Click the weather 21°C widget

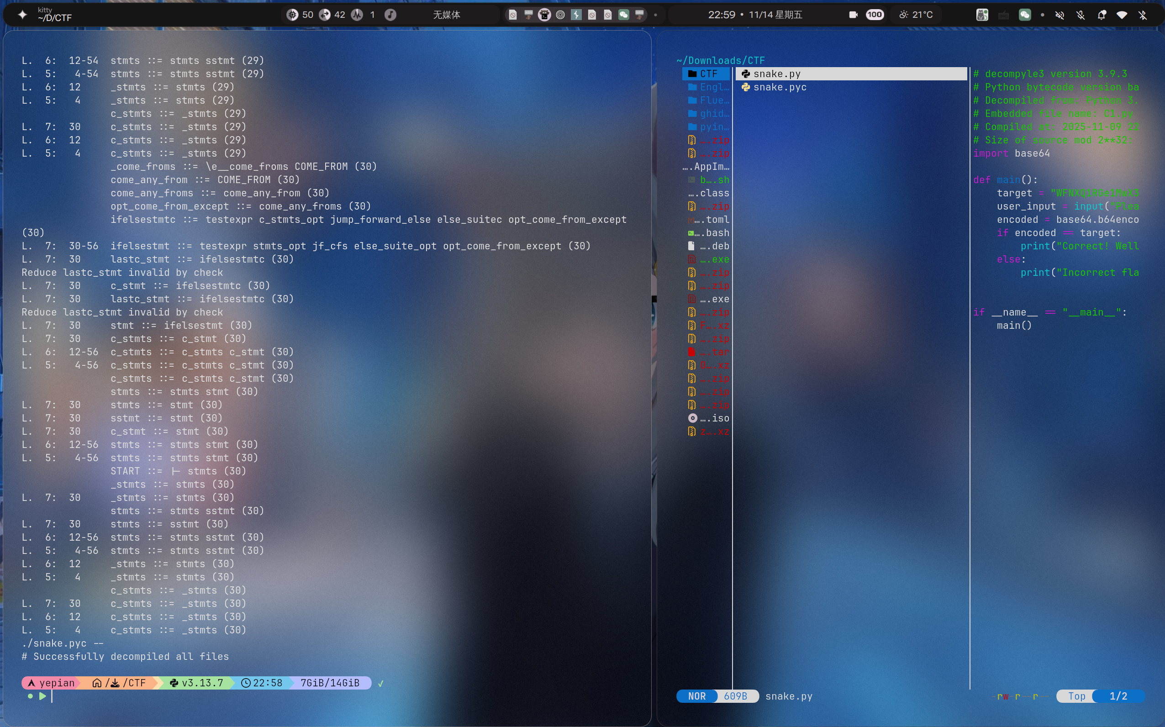(916, 15)
